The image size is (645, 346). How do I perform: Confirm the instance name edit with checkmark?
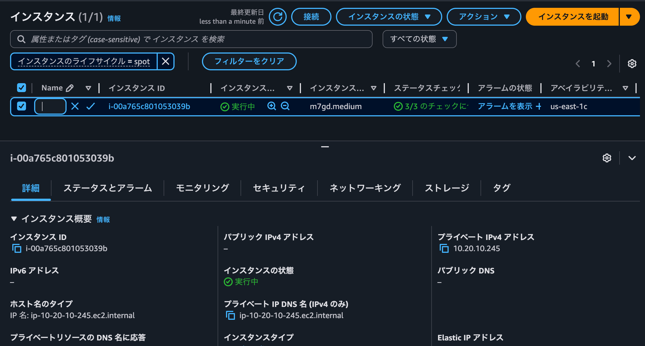click(90, 106)
